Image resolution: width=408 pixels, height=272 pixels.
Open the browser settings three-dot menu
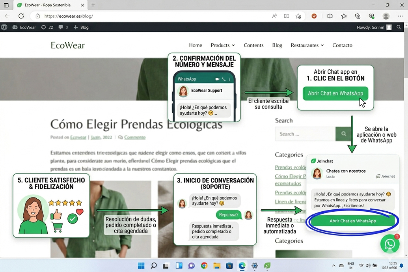pyautogui.click(x=400, y=16)
